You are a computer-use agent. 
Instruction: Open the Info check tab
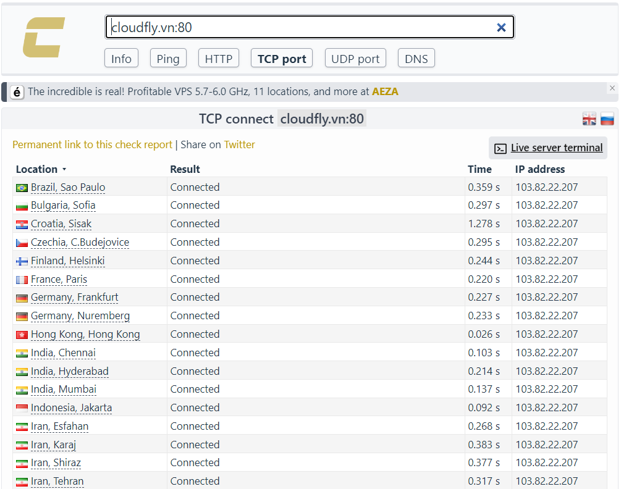(121, 58)
